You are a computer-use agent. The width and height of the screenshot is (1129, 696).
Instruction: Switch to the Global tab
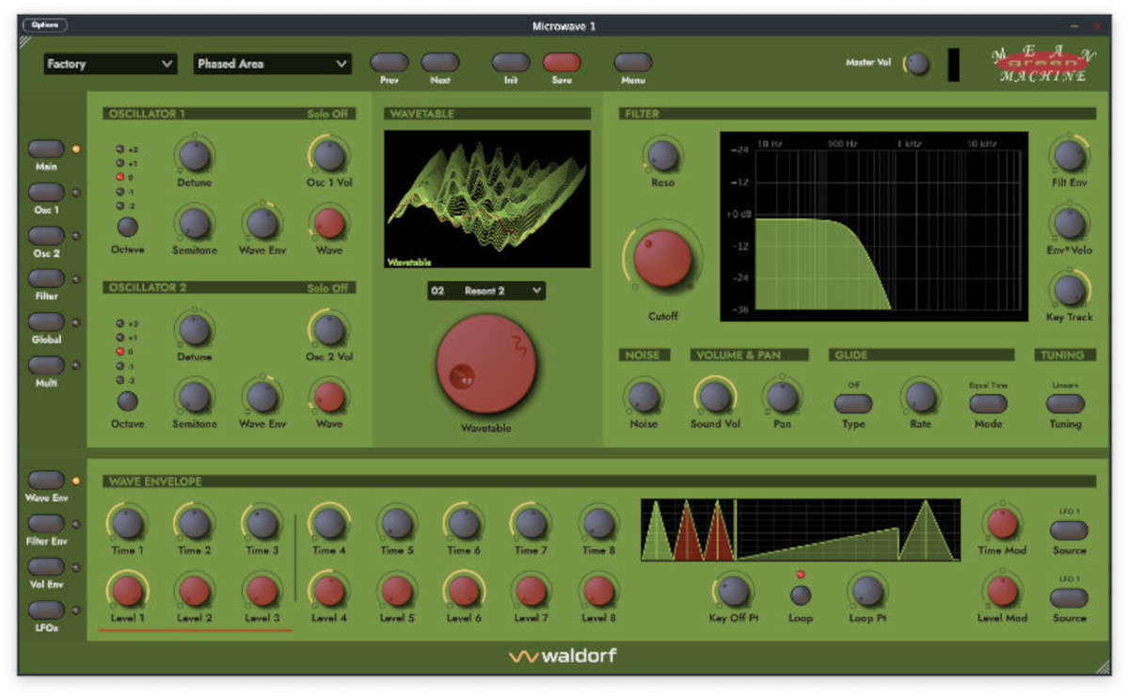(x=46, y=322)
